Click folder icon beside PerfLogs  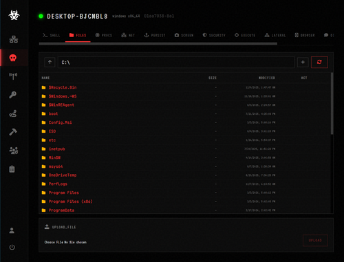43,184
